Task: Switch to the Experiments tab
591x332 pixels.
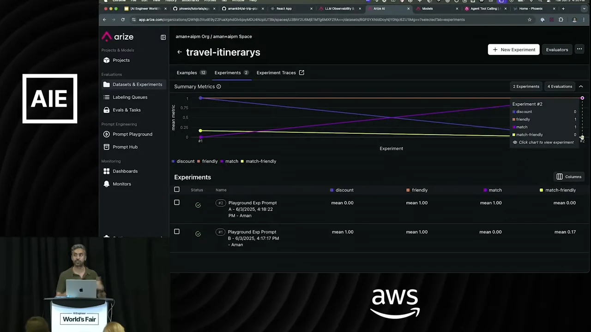Action: [x=231, y=73]
